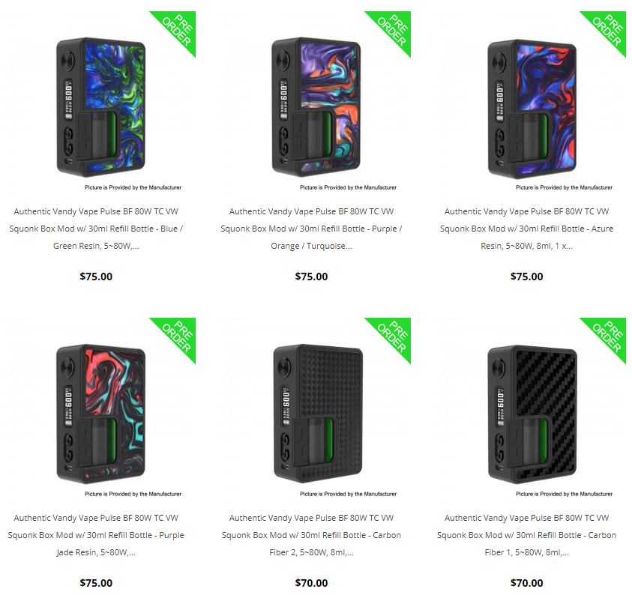This screenshot has height=598, width=632.
Task: Open the Purple Jade Resin mod image
Action: (x=100, y=414)
